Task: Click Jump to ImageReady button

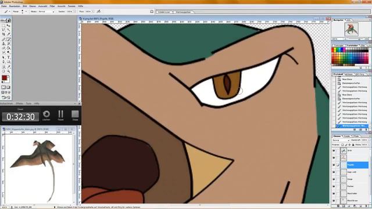Action: (x=6, y=98)
